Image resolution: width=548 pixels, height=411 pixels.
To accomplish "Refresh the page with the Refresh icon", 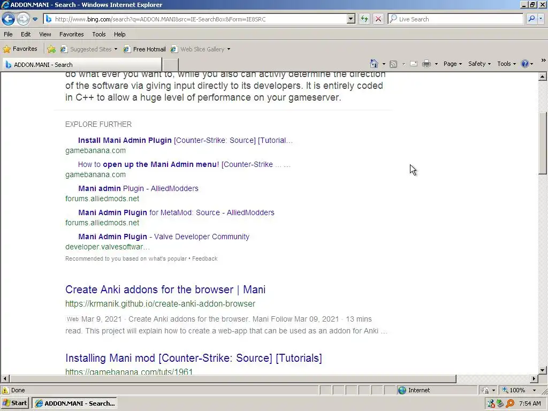I will (x=364, y=19).
